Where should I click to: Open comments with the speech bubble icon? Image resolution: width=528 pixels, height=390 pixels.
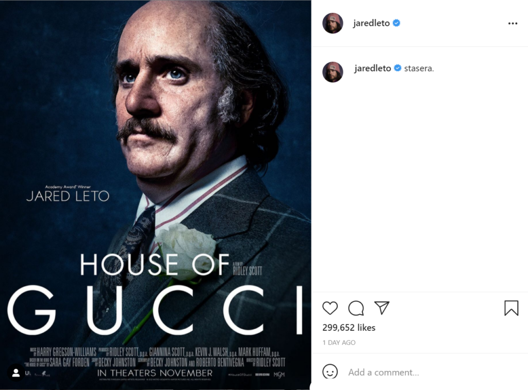(356, 308)
